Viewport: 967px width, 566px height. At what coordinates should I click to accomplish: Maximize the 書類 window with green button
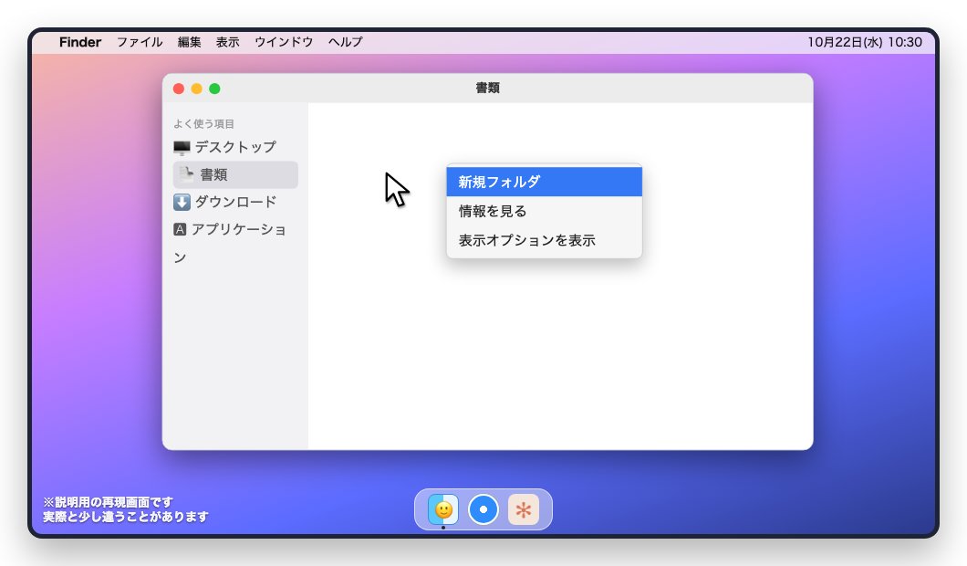click(214, 89)
